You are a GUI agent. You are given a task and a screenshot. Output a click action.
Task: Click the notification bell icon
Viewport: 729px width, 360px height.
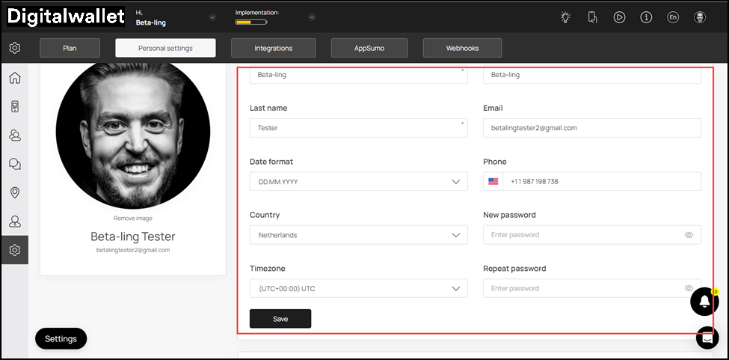point(704,301)
